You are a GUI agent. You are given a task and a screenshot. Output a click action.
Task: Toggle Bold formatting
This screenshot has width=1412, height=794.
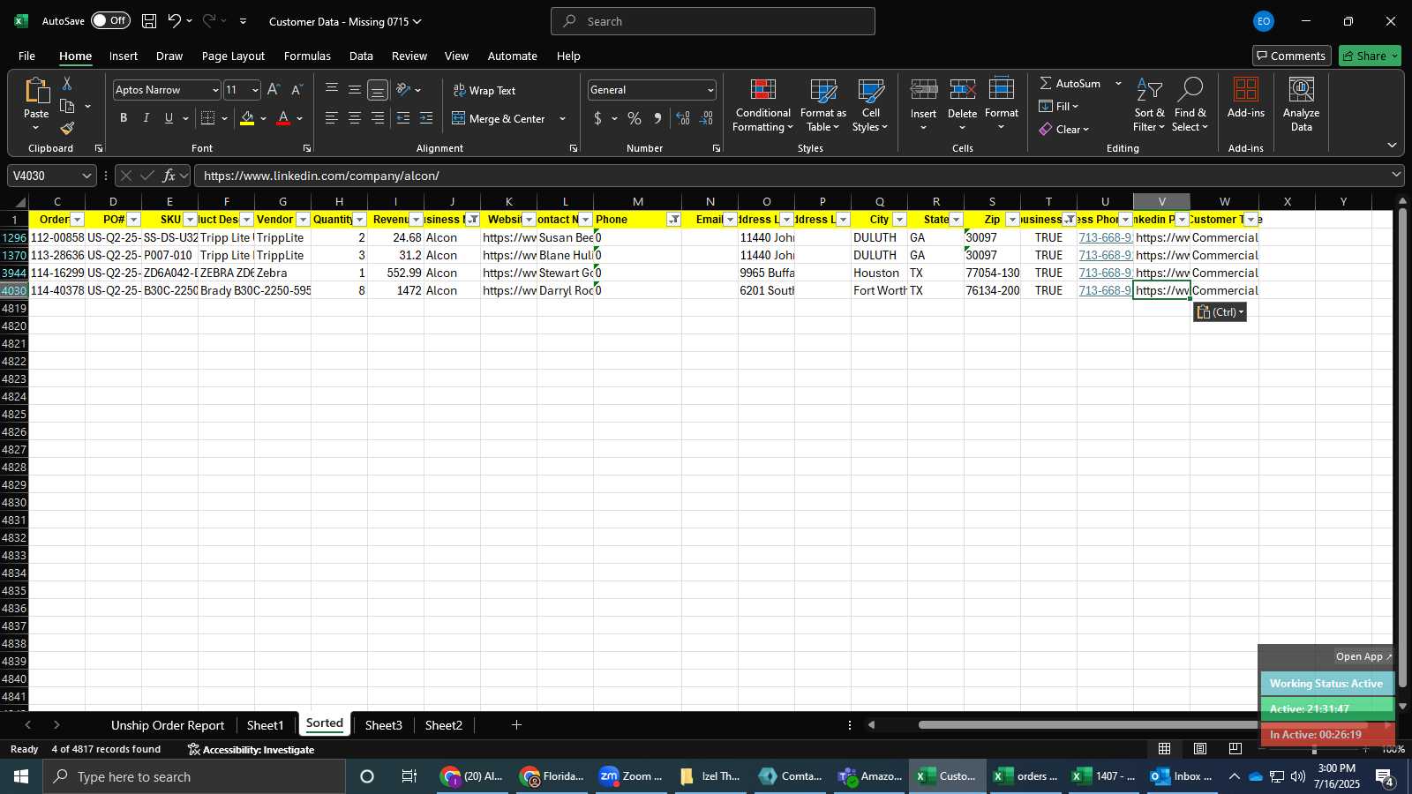tap(124, 118)
